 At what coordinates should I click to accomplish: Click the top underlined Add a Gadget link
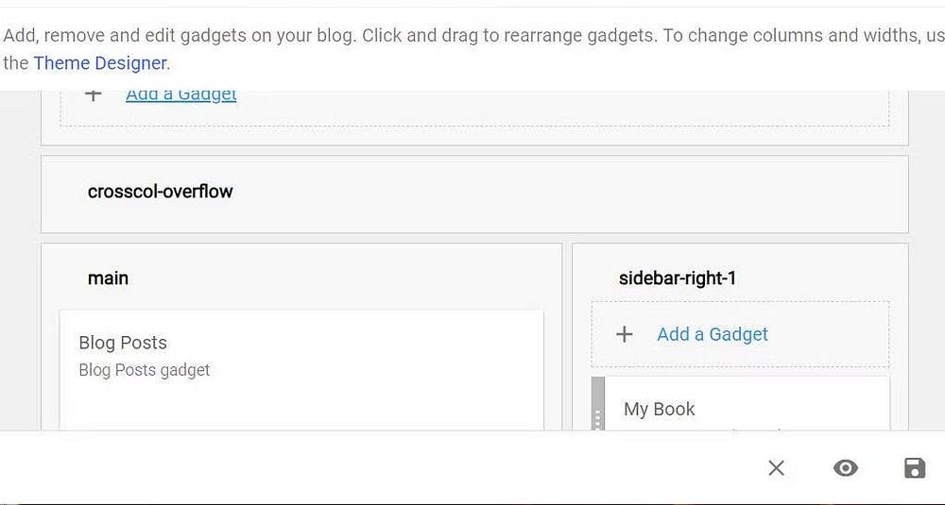(180, 94)
